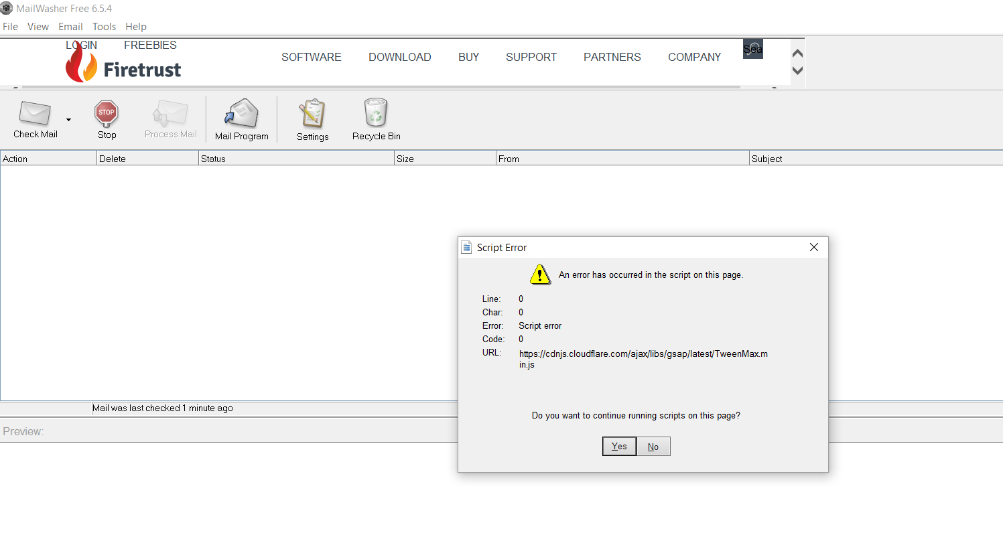Click the 'Mail was last checked 1 minute ago' status
This screenshot has width=1003, height=537.
[x=163, y=408]
